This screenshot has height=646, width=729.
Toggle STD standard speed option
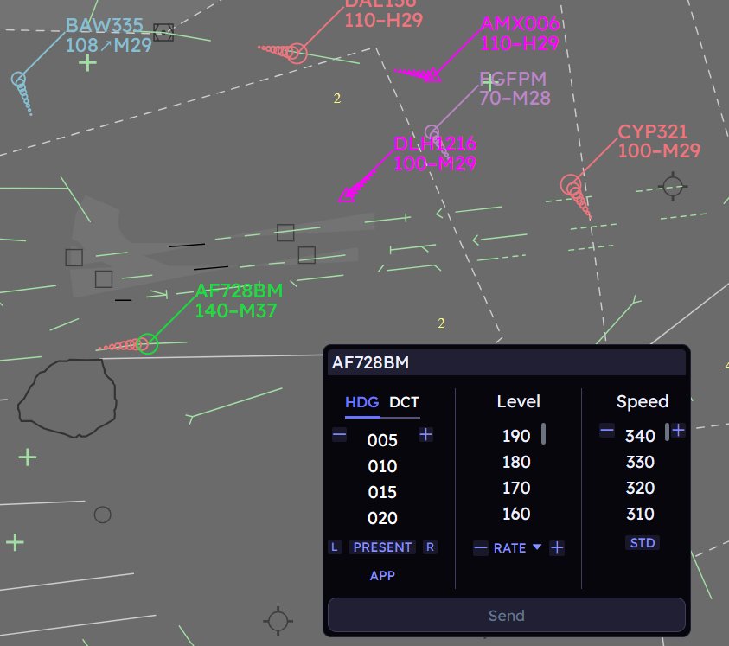tap(643, 543)
